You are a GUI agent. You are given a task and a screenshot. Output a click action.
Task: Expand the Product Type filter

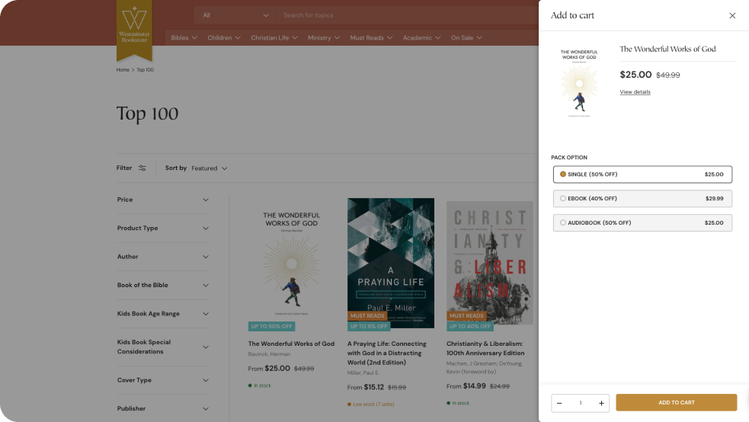tap(163, 229)
